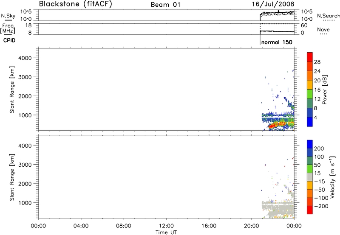Pick the bright blue top velocity colorbar segment
This screenshot has width=340, height=235.
click(x=310, y=144)
